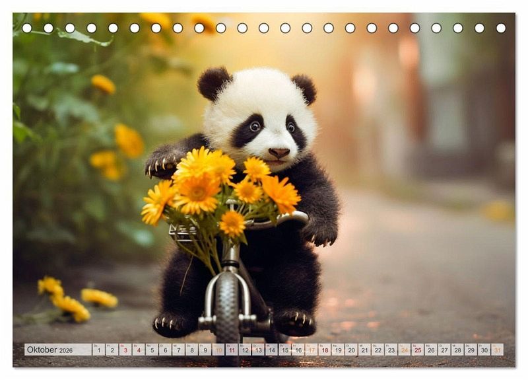Select day 14 in the calendar strip
The image size is (528, 380).
[271, 350]
